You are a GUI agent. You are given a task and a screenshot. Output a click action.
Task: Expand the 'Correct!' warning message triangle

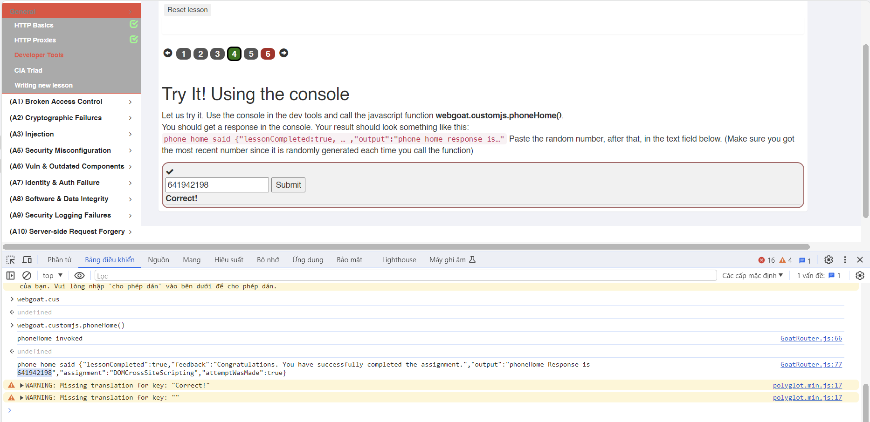21,386
